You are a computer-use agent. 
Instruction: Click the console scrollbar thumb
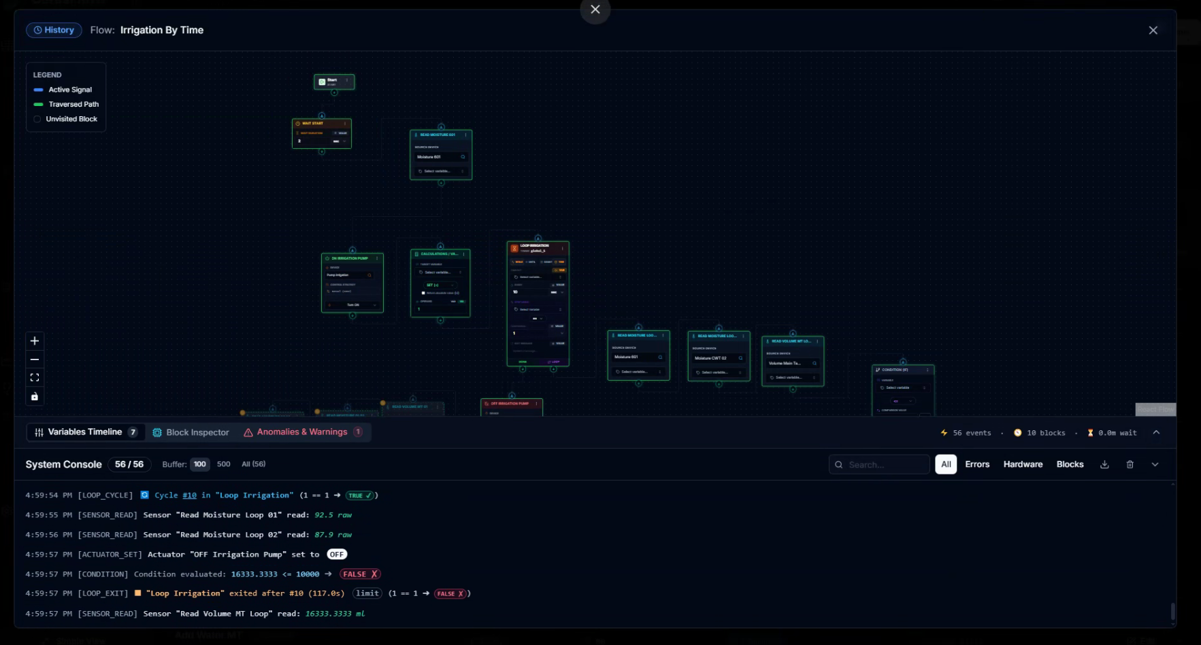pyautogui.click(x=1172, y=611)
